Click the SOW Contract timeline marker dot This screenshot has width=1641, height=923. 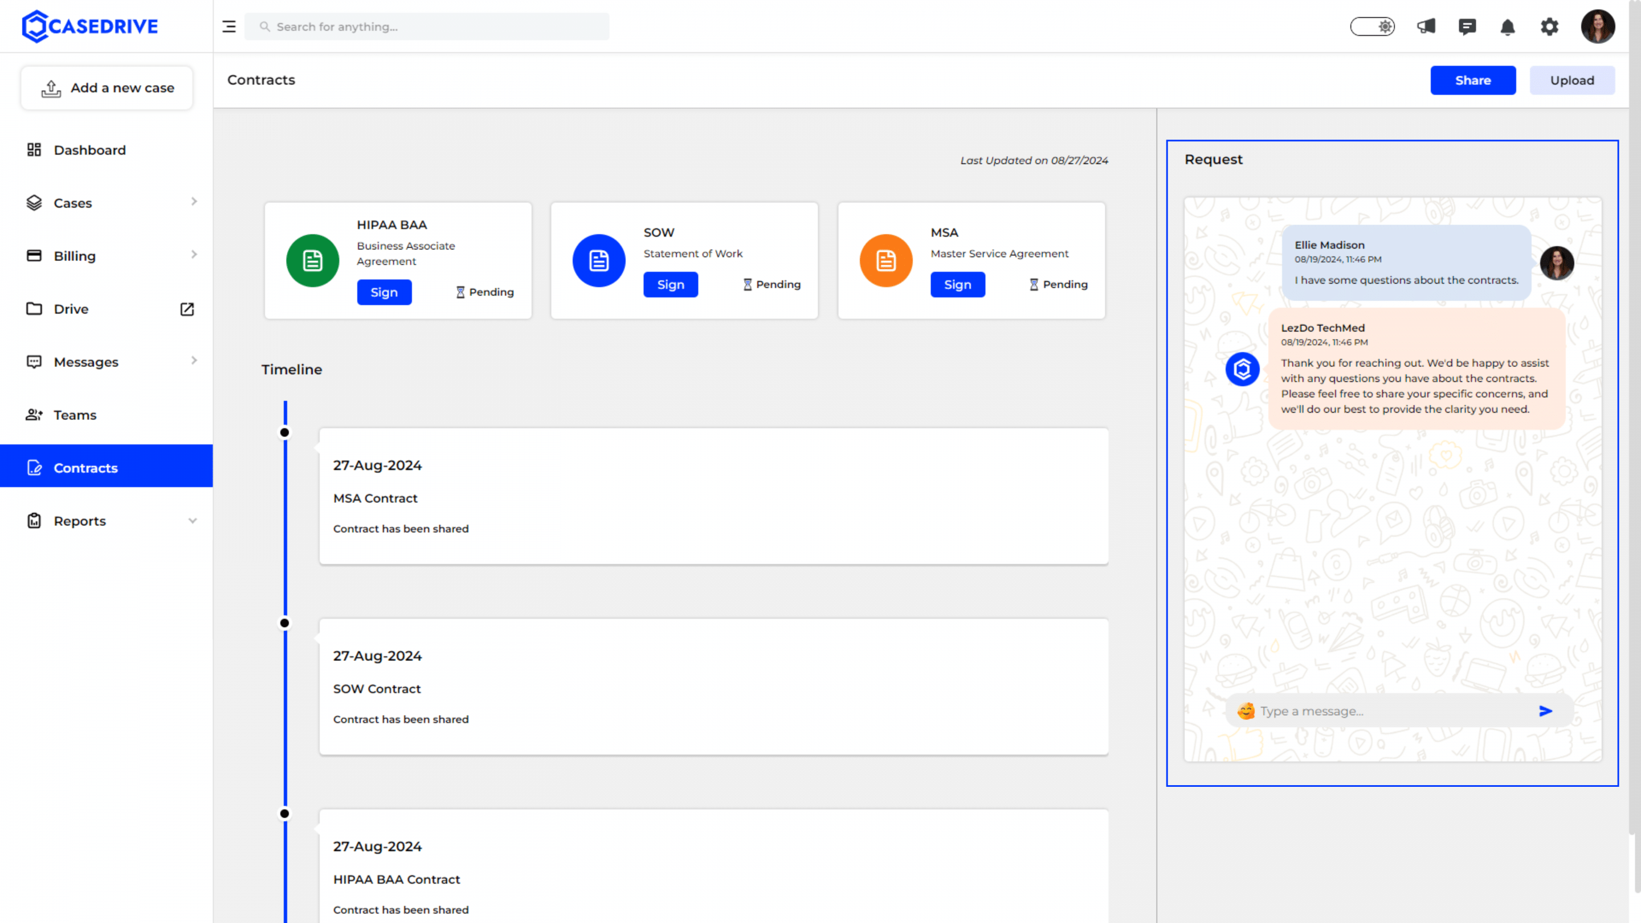[x=285, y=623]
